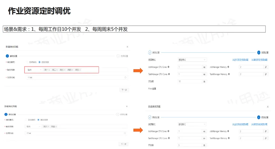Click JobManager CPU Cores info icon, 并发度 10 panel

pyautogui.click(x=168, y=67)
